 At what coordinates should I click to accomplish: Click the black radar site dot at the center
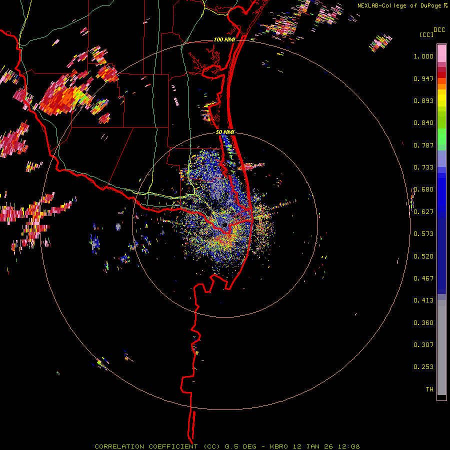(x=225, y=224)
